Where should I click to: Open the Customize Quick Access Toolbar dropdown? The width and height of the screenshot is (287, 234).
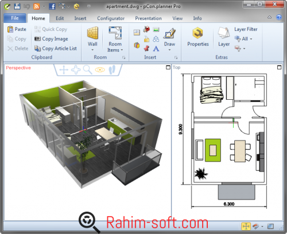[x=89, y=6]
